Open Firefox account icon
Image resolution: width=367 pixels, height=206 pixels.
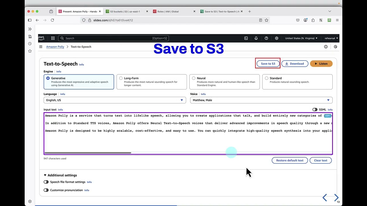[x=305, y=20]
